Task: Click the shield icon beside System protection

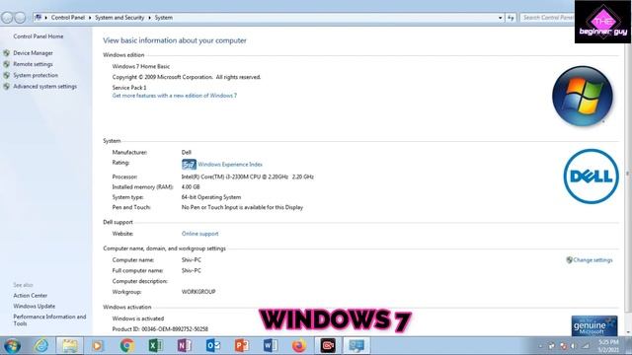Action: [x=7, y=75]
